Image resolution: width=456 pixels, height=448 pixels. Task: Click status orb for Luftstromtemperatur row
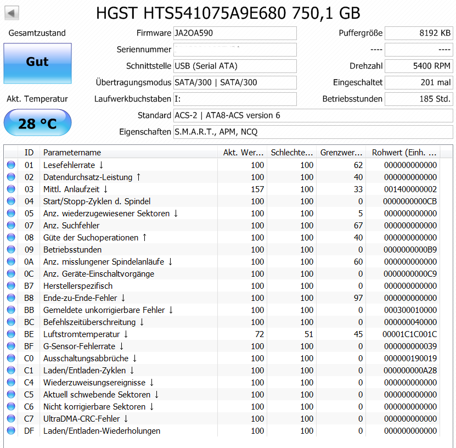point(11,334)
